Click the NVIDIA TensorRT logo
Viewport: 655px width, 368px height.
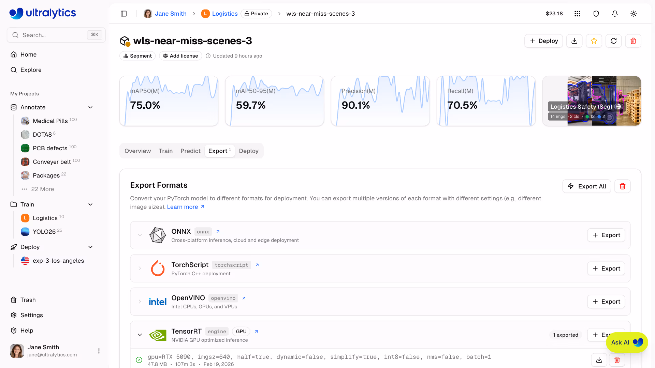(x=158, y=335)
